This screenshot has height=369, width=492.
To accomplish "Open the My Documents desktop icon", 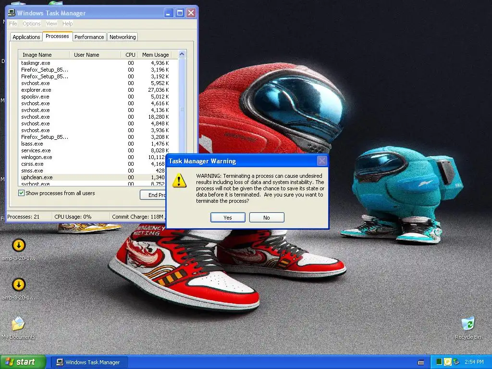I will (18, 328).
